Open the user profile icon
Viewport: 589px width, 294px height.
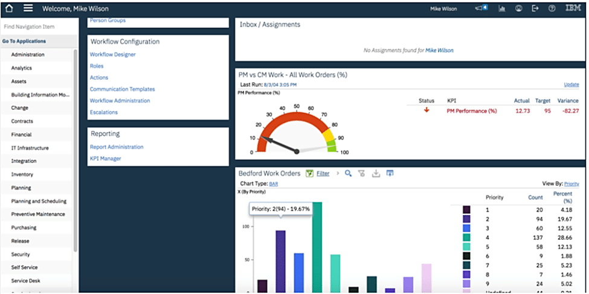[518, 8]
